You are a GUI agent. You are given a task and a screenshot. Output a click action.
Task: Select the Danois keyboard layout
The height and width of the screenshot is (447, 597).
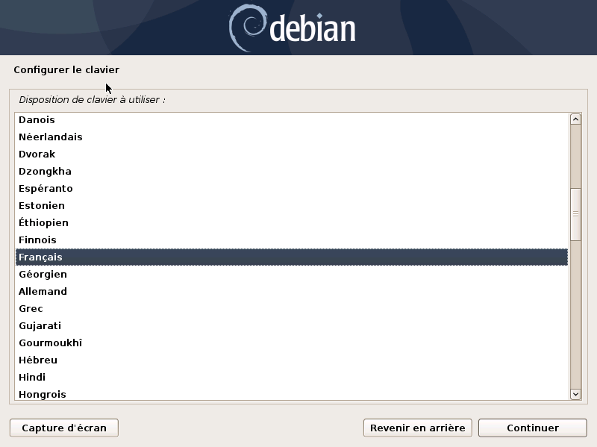[292, 120]
